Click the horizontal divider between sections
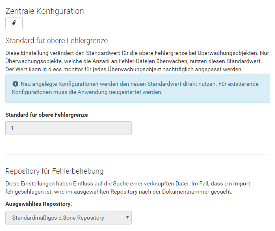Image resolution: width=275 pixels, height=231 pixels. (x=138, y=155)
